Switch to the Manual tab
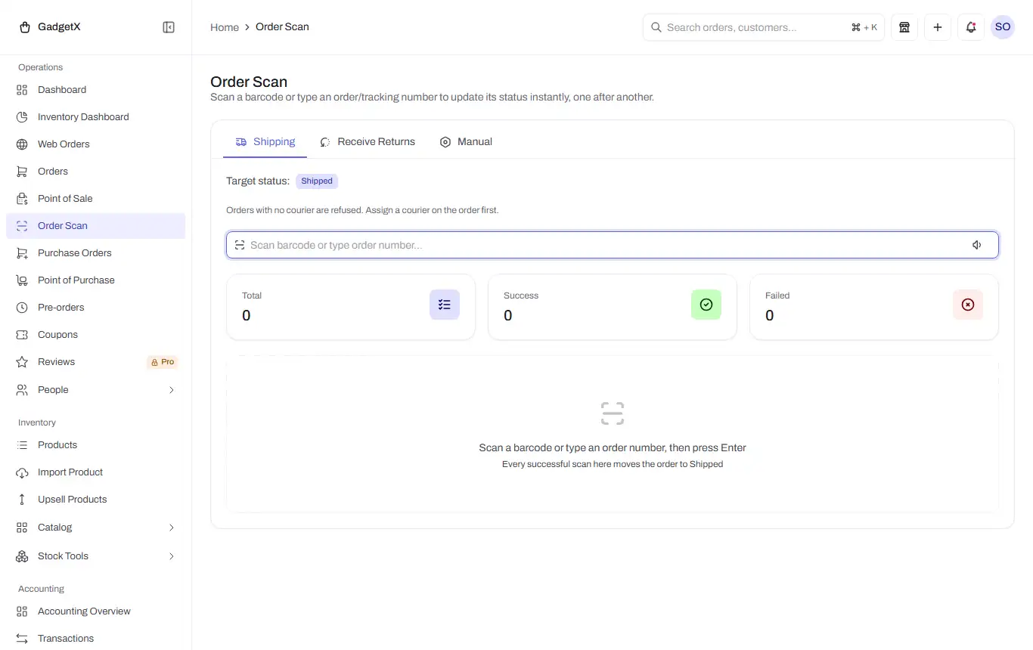The width and height of the screenshot is (1033, 650). [466, 142]
